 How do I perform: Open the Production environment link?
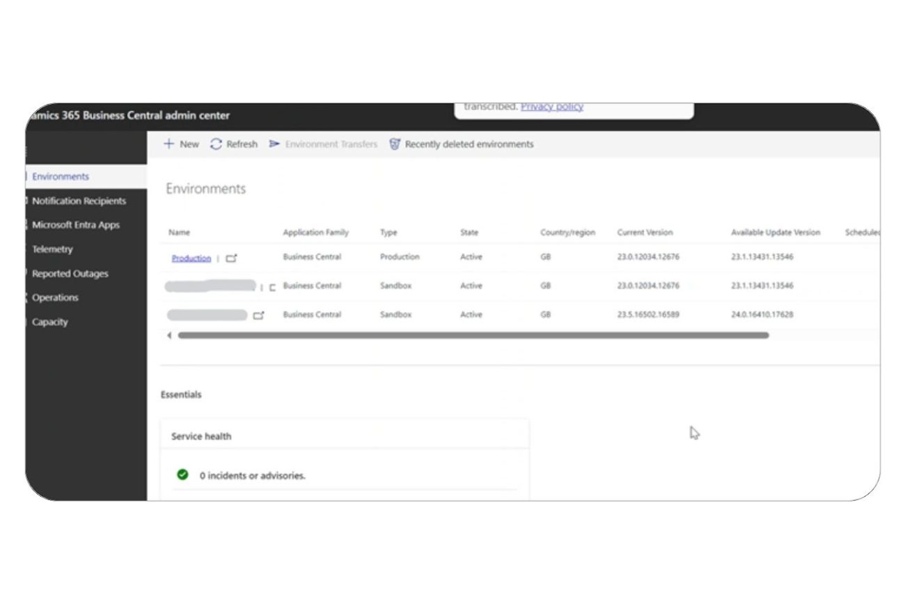[191, 258]
